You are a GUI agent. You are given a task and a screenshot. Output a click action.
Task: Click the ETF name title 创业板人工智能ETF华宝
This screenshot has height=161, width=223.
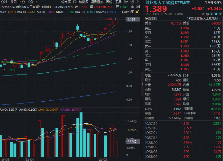[x=167, y=2]
